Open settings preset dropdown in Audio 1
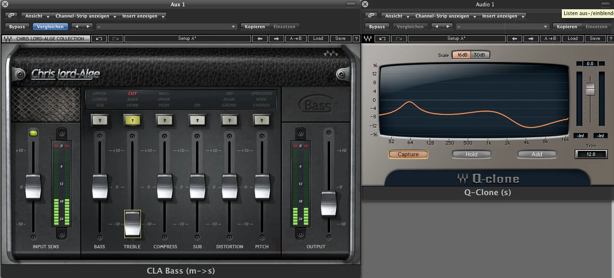The image size is (614, 278). (502, 26)
